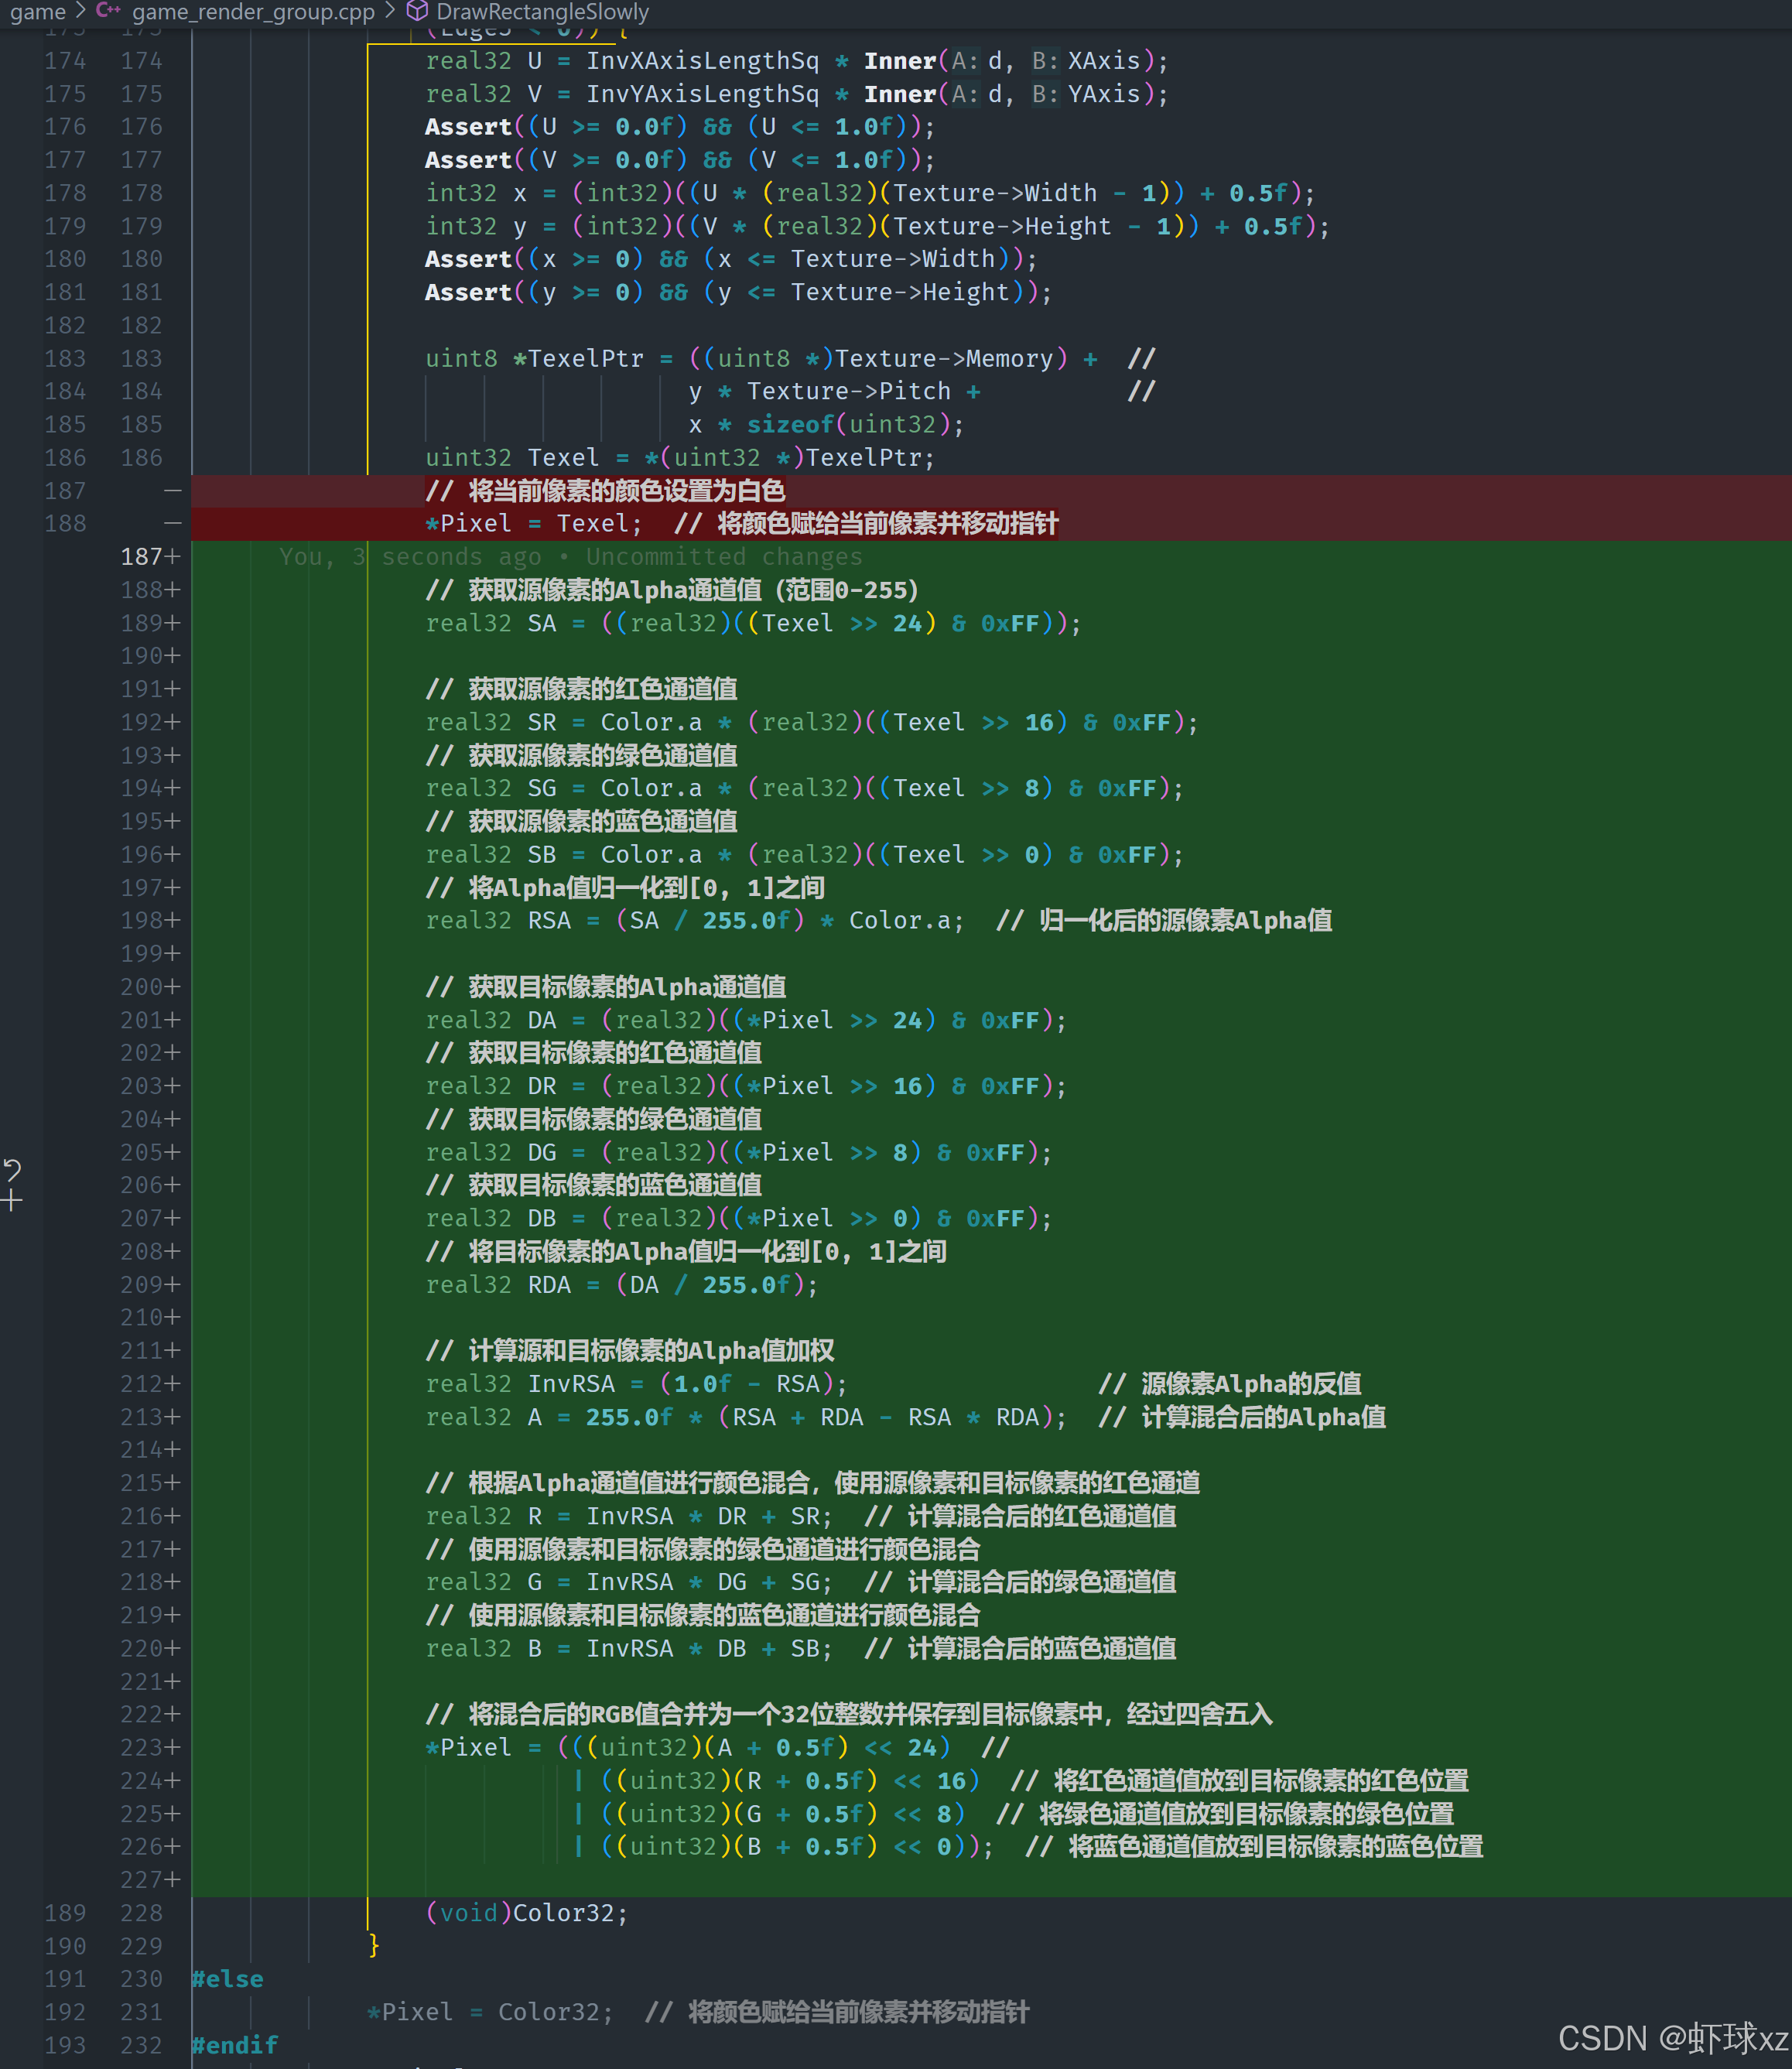Click the Assert line checking V range

click(680, 160)
